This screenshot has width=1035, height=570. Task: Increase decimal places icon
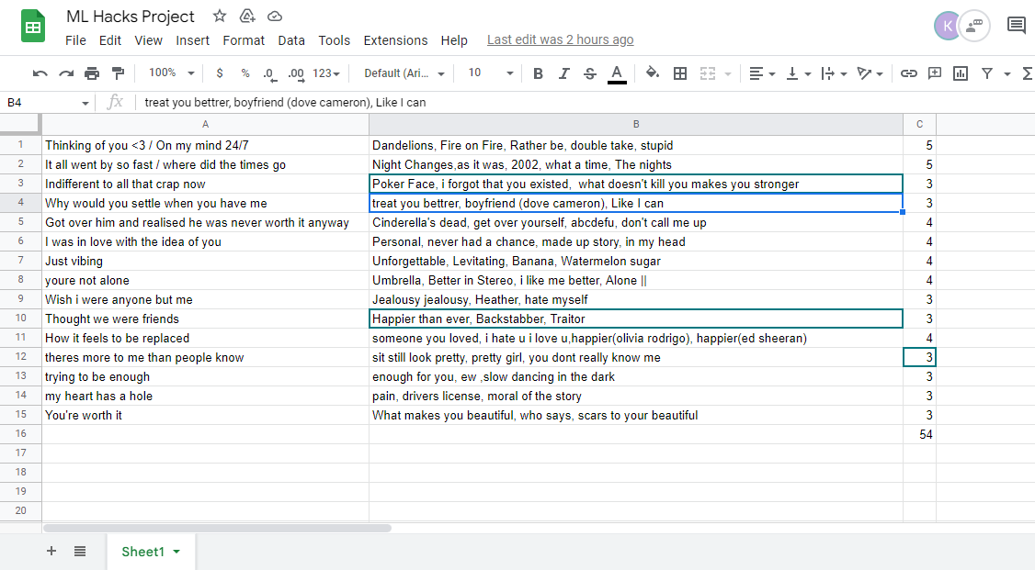(296, 73)
